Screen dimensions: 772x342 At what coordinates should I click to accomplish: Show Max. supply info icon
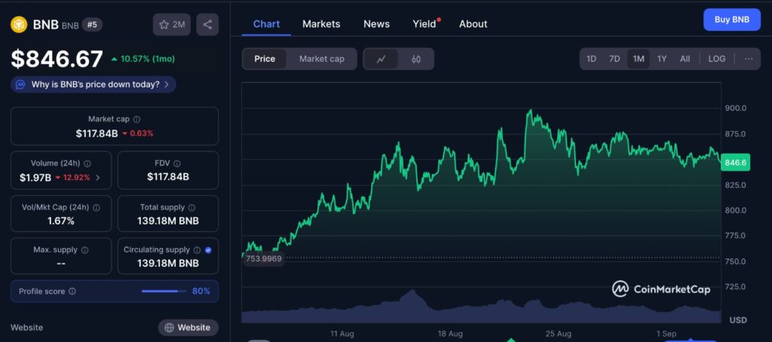pos(84,250)
